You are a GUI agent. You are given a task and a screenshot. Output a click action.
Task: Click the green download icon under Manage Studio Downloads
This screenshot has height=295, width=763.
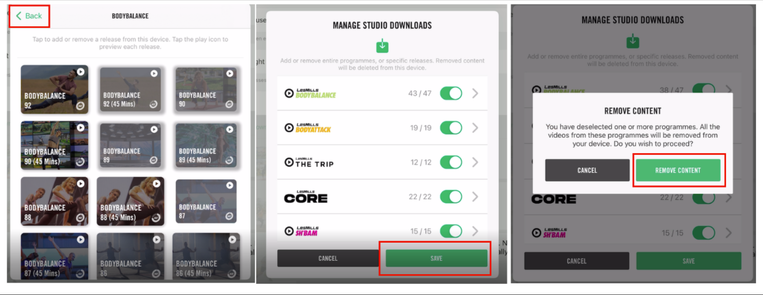(382, 45)
